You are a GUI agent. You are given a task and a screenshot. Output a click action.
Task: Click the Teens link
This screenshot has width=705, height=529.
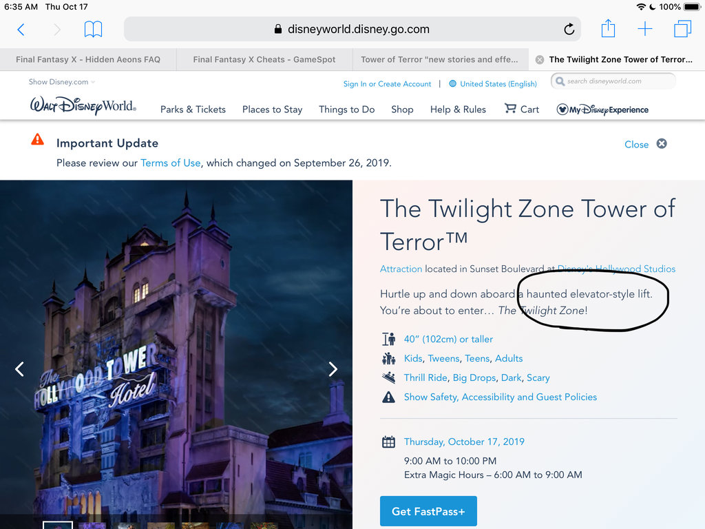[x=477, y=358]
